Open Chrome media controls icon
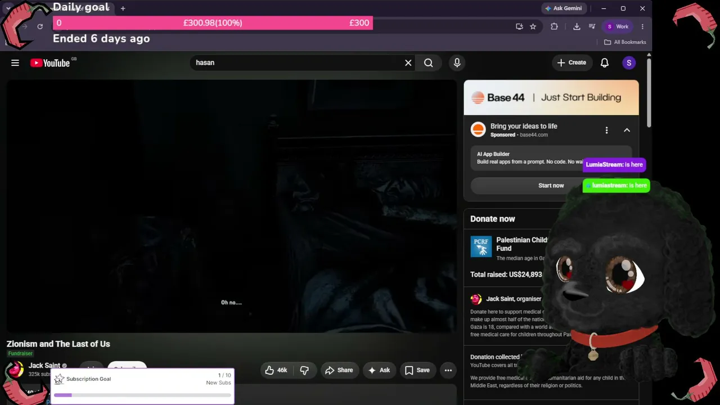Image resolution: width=720 pixels, height=405 pixels. [592, 26]
